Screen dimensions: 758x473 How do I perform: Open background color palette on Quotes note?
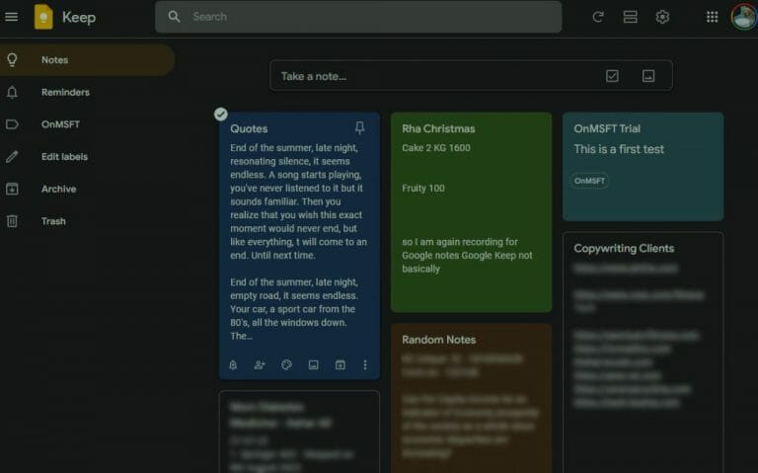click(286, 364)
